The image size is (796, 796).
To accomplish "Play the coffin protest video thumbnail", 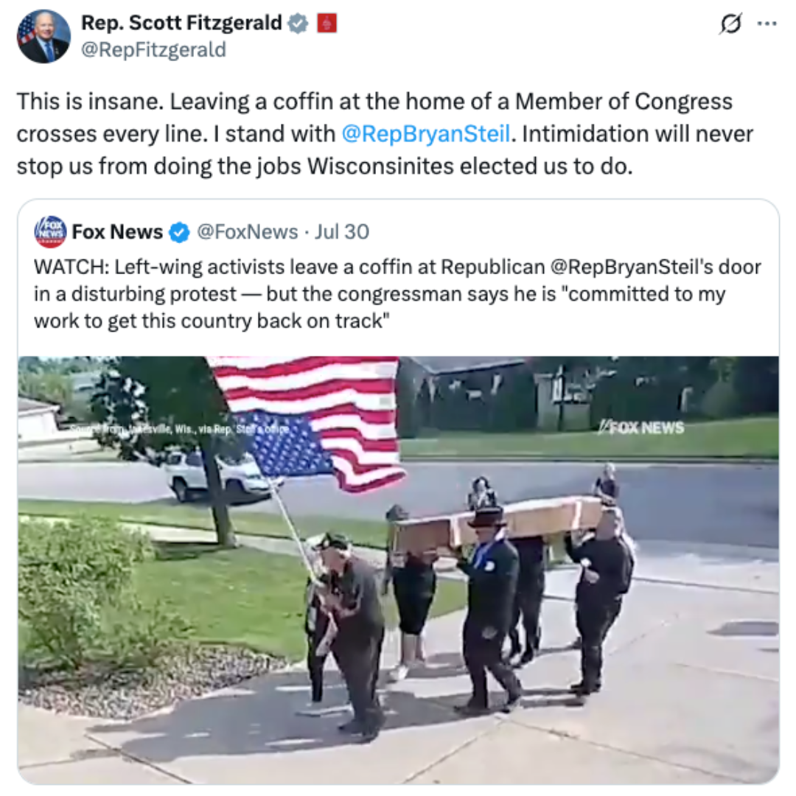I will pyautogui.click(x=399, y=570).
